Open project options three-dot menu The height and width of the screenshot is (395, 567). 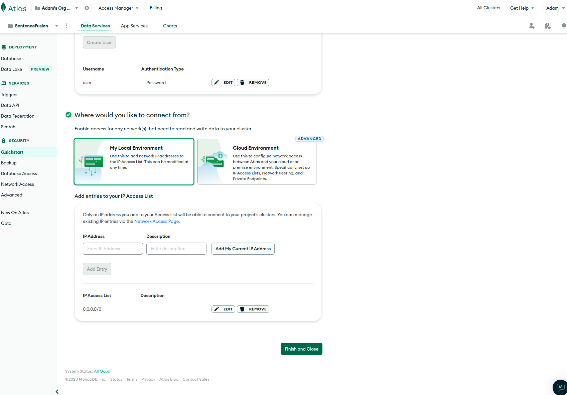click(x=67, y=26)
